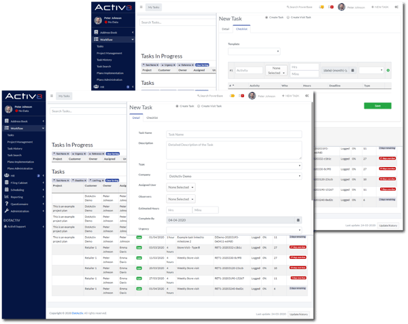Open Project Management in front window sidebar
408x324 pixels.
[20, 142]
